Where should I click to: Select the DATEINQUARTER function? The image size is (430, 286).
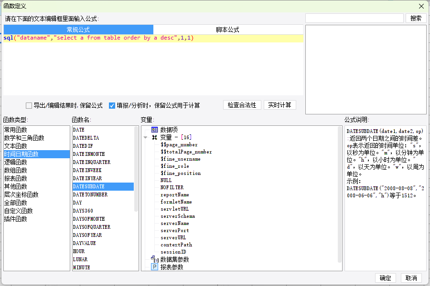tap(103, 162)
